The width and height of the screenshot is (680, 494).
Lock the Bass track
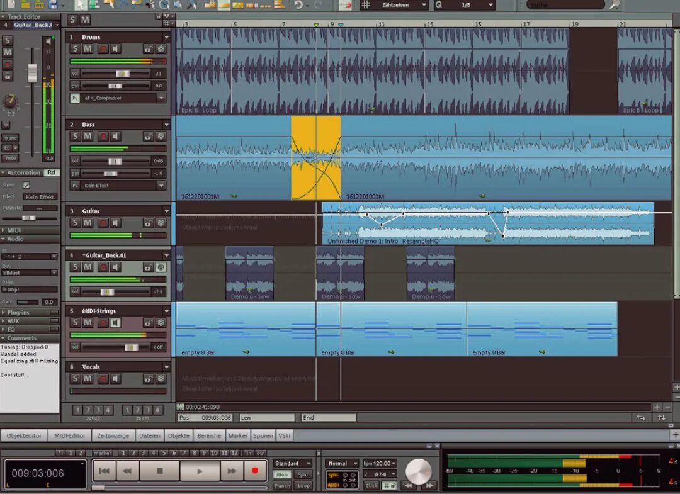click(x=148, y=137)
